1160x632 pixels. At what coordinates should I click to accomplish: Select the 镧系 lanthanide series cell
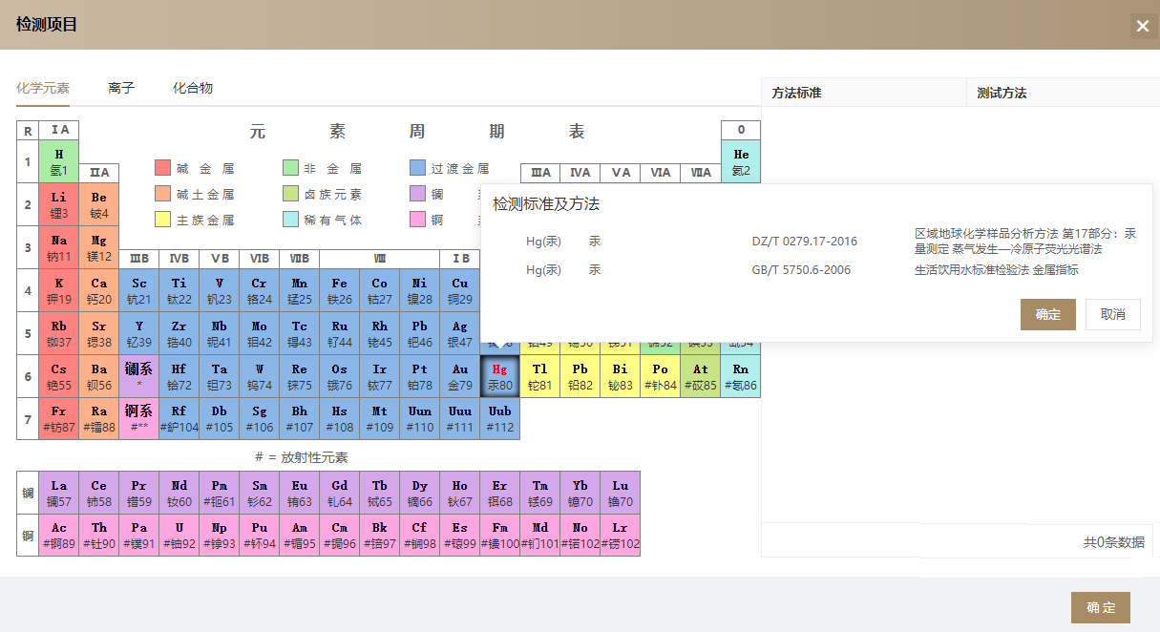[x=139, y=377]
